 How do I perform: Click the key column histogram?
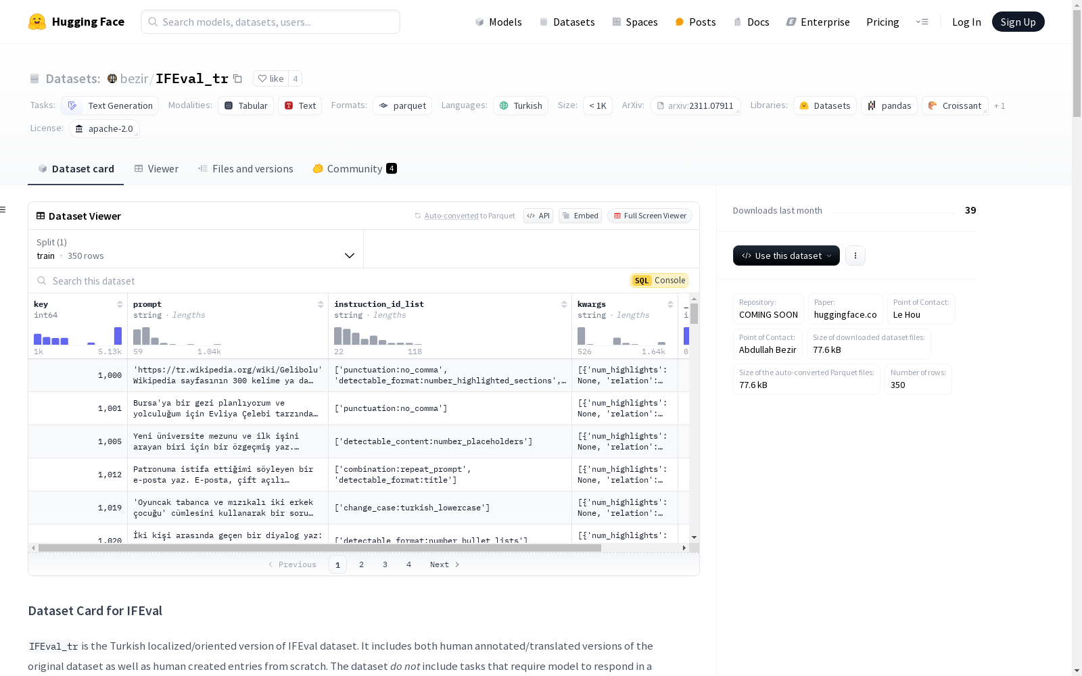pos(78,335)
